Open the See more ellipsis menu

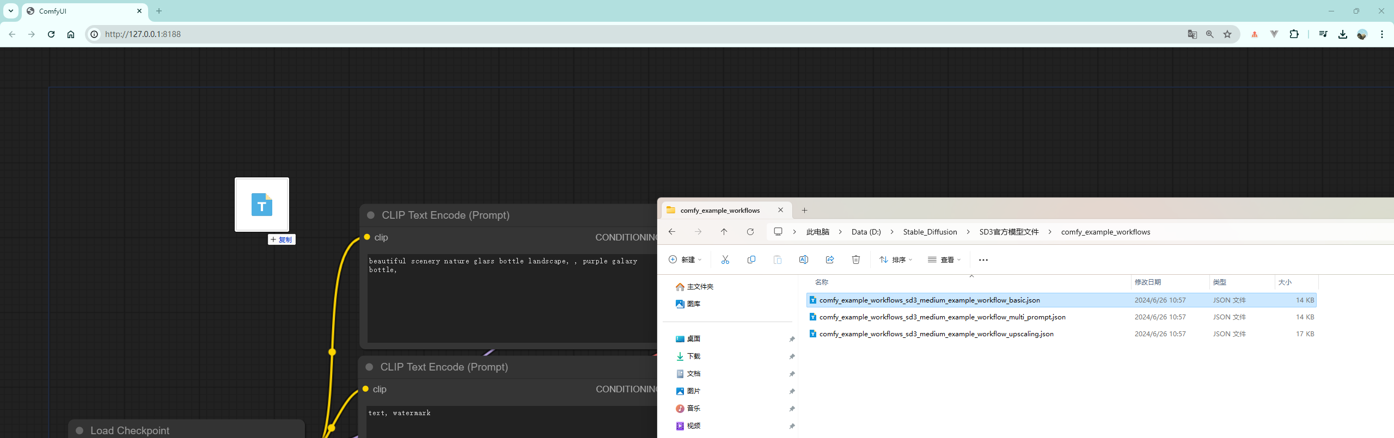point(983,260)
